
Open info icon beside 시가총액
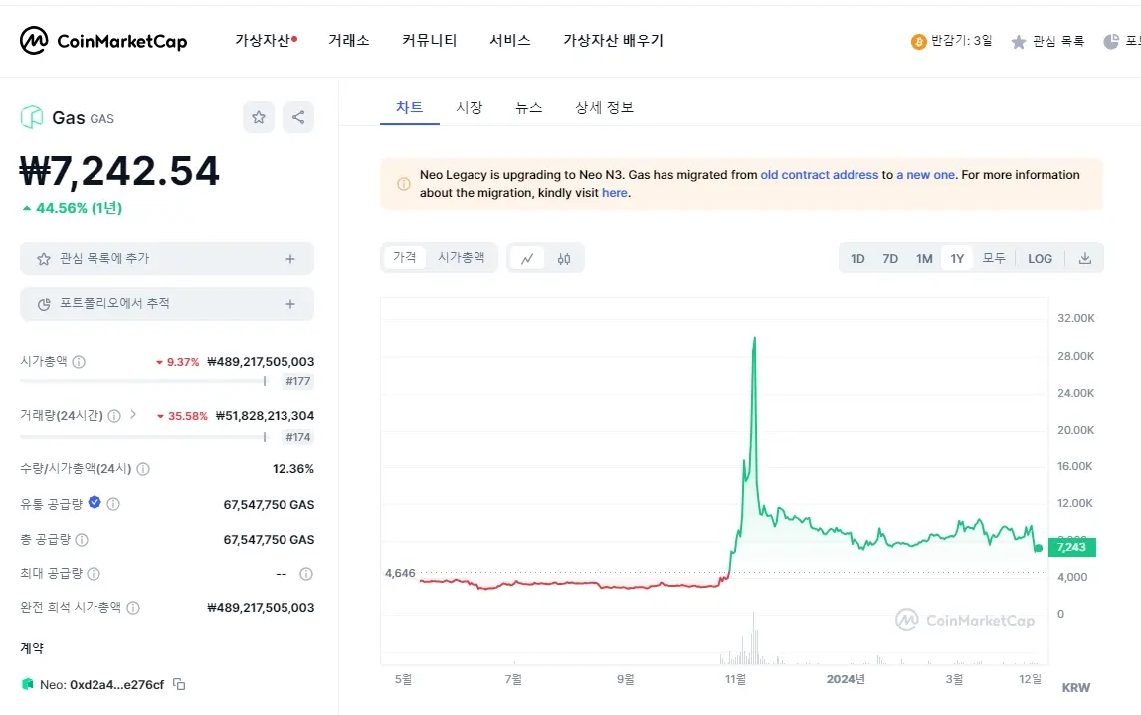point(79,362)
